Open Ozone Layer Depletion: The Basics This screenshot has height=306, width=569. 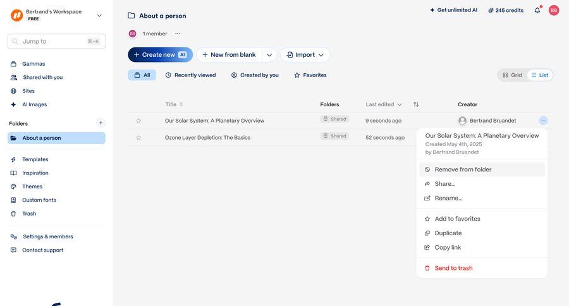(x=207, y=138)
